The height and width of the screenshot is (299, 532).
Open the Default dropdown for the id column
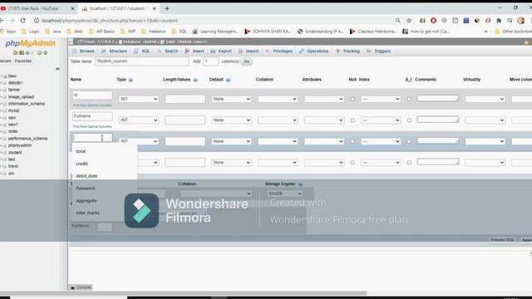[231, 99]
